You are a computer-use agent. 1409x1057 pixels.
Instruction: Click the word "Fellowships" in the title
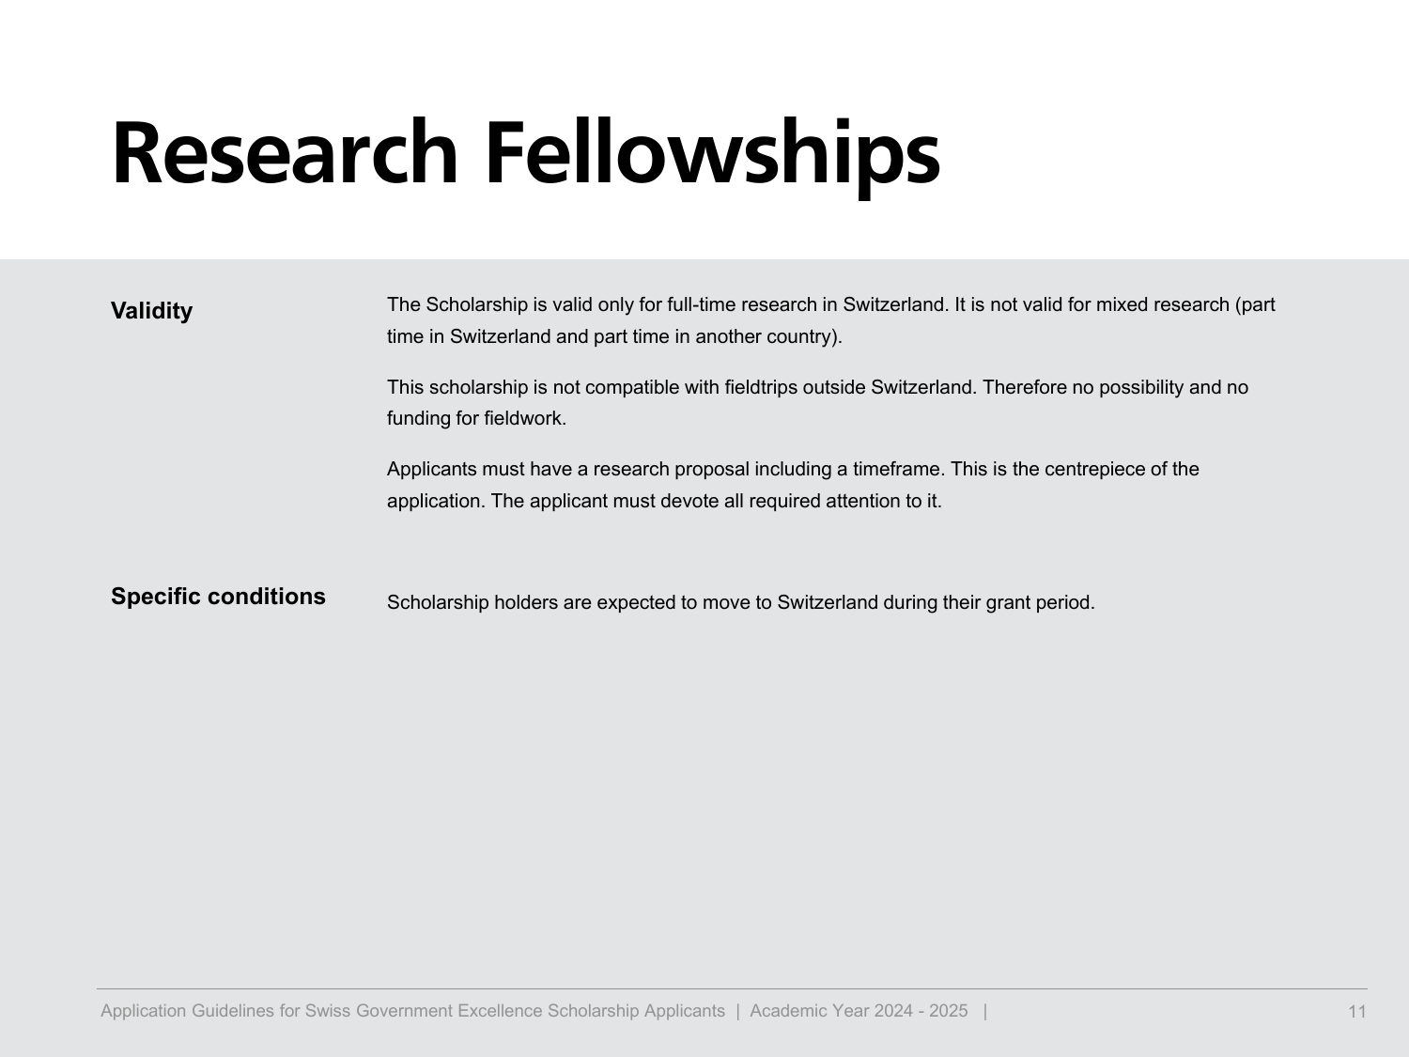[712, 154]
